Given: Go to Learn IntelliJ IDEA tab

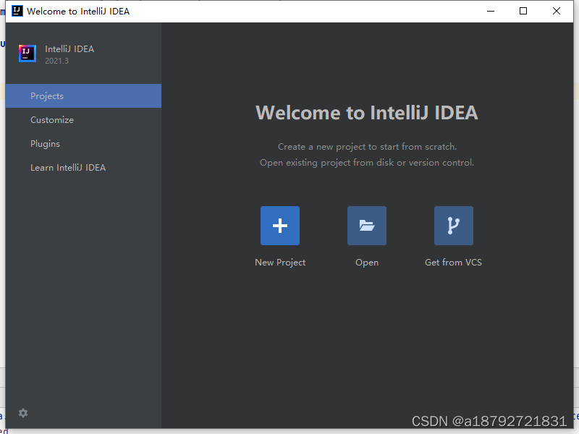Looking at the screenshot, I should point(83,168).
